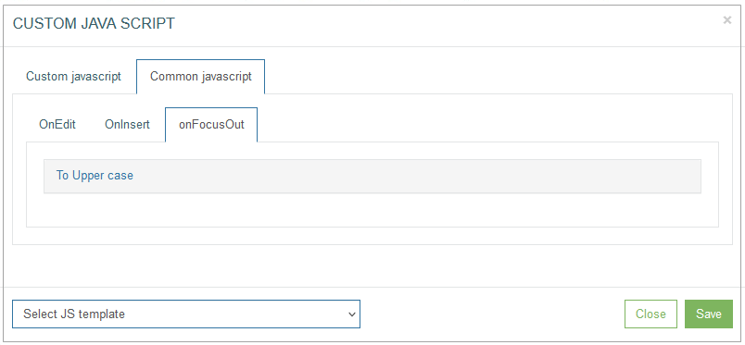Click the gray To Upper case panel row
Image resolution: width=745 pixels, height=345 pixels.
(372, 176)
